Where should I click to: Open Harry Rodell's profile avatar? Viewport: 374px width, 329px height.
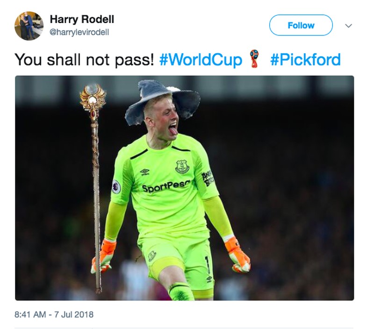click(29, 26)
